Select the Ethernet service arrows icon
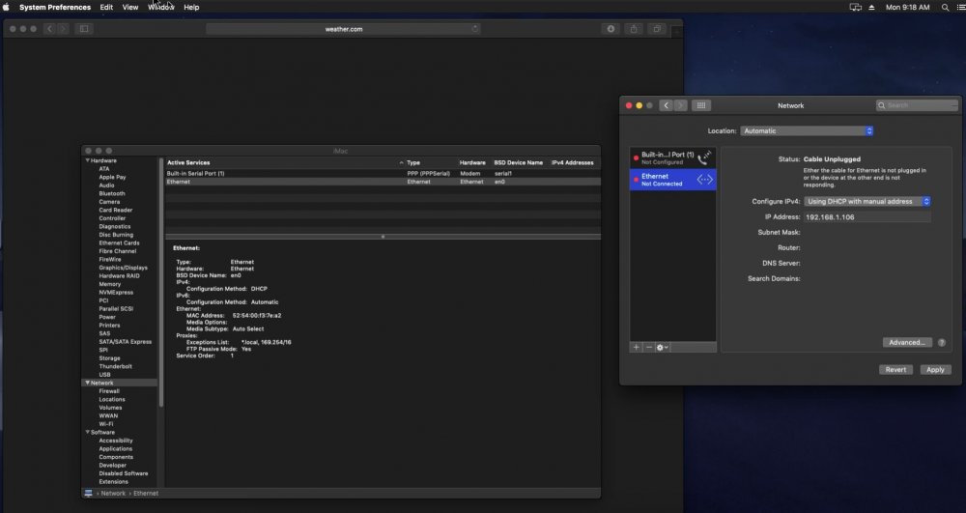This screenshot has height=513, width=966. pyautogui.click(x=705, y=179)
